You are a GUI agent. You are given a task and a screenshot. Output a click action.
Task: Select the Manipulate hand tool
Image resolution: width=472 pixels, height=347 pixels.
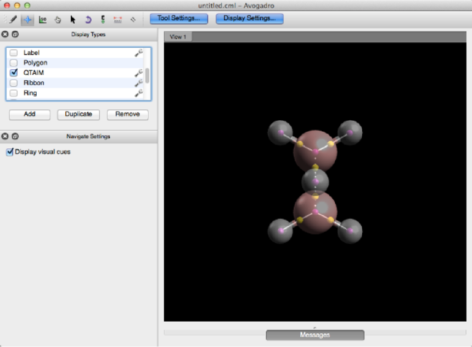[x=58, y=19]
